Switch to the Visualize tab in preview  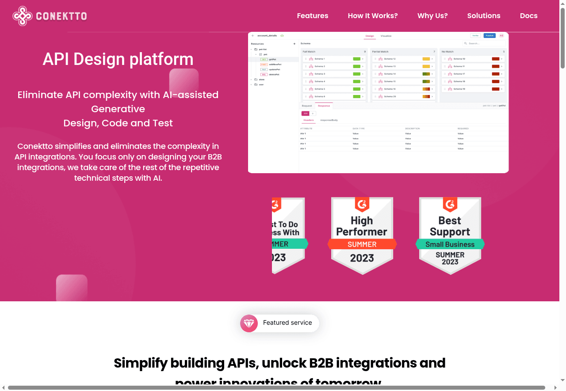(386, 36)
